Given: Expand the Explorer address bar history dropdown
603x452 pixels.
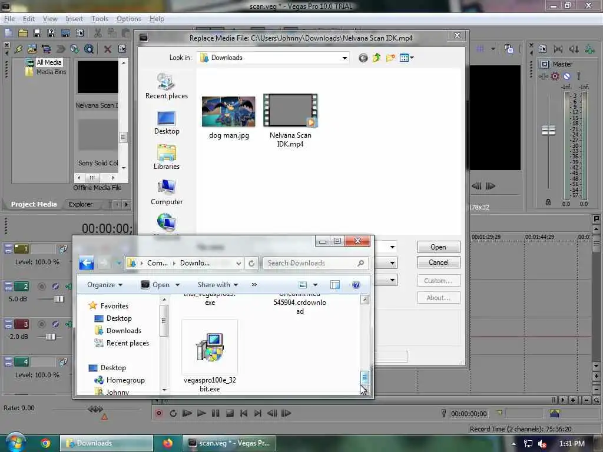Looking at the screenshot, I should point(238,263).
